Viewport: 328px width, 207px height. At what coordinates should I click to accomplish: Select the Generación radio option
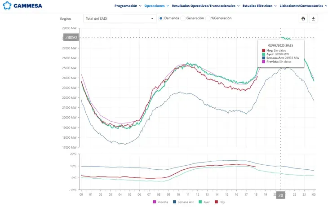pos(183,18)
